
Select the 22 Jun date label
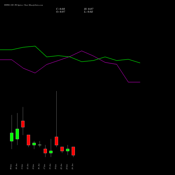click(x=61, y=167)
